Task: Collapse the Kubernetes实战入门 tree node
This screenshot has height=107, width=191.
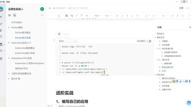Action: point(9,43)
